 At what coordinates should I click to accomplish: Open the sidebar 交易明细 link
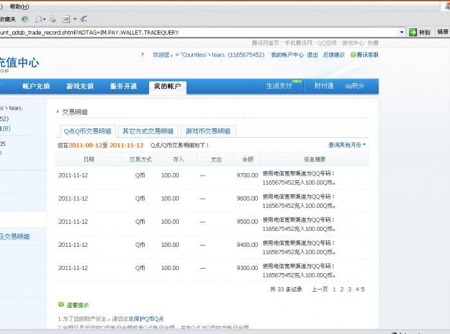coord(15,237)
